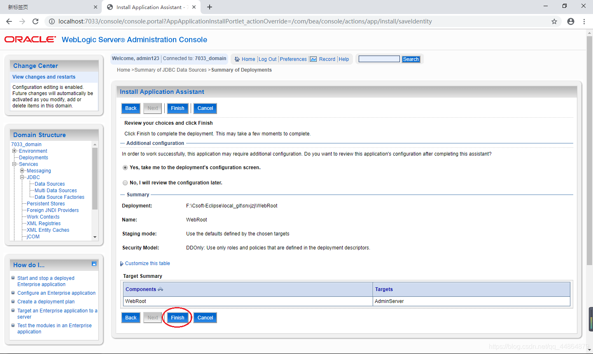Open a new browser tab

pyautogui.click(x=210, y=7)
